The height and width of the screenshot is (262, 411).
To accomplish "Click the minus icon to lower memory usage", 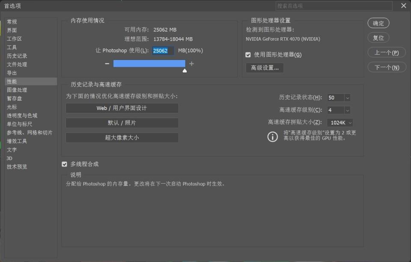I will point(107,63).
